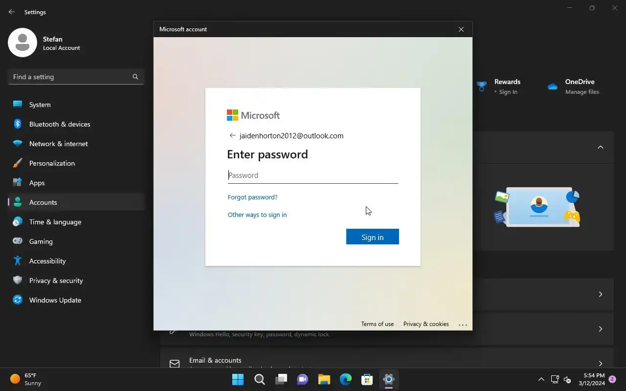Screen dimensions: 626x391
Task: Click the System monitor icon
Action: (x=18, y=105)
